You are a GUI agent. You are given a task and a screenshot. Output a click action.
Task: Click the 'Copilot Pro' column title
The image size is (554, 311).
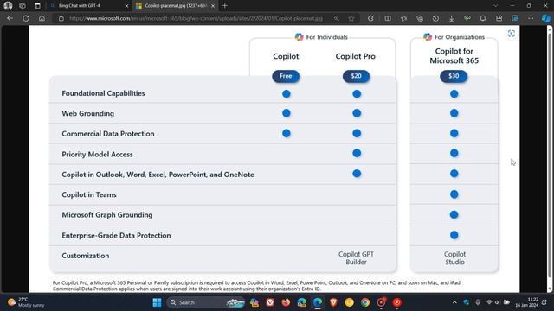(x=356, y=56)
